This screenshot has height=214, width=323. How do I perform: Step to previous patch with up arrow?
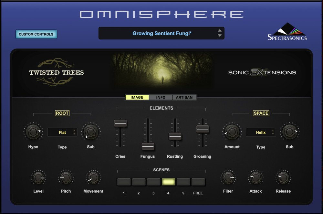tap(220, 30)
